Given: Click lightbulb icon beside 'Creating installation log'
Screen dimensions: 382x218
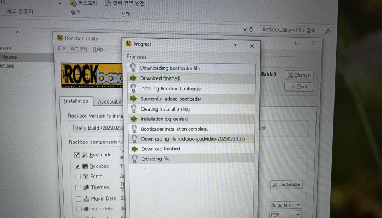Looking at the screenshot, I should point(134,108).
